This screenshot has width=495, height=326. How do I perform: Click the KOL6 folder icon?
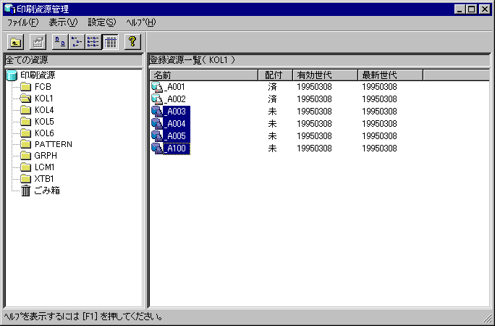click(25, 133)
